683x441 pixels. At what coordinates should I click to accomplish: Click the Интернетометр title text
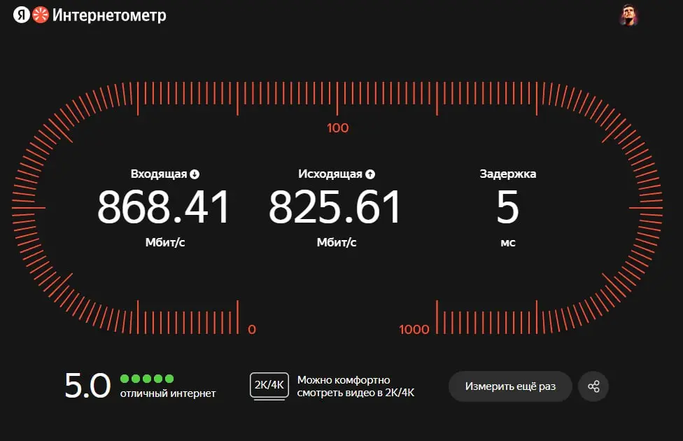tap(109, 15)
